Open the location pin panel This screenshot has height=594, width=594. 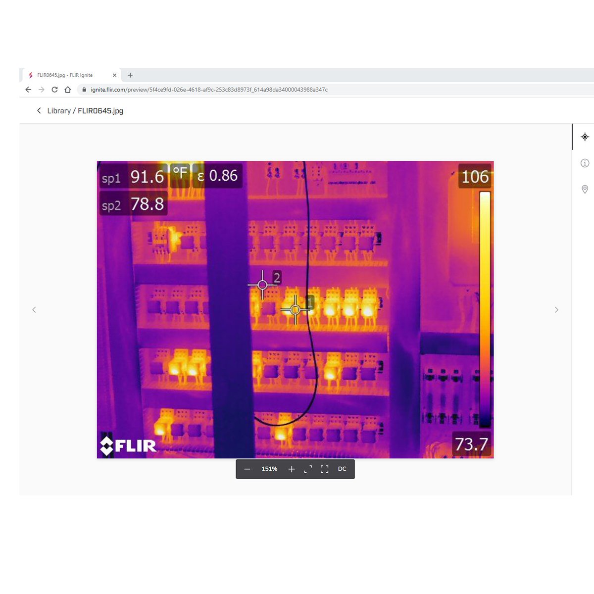(585, 189)
